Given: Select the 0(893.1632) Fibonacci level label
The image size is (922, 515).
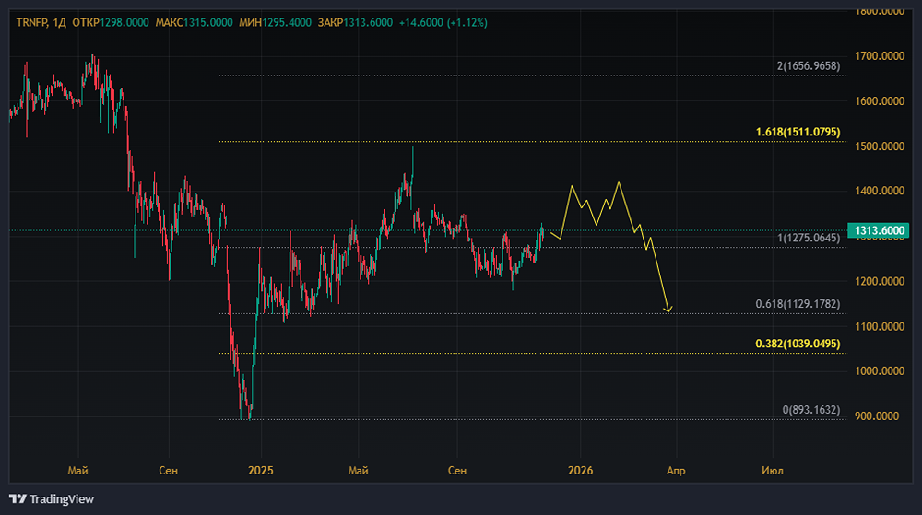Looking at the screenshot, I should [x=810, y=410].
